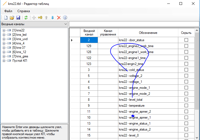Select the [4] kns_4 tree item label
The image size is (200, 140).
18,43
